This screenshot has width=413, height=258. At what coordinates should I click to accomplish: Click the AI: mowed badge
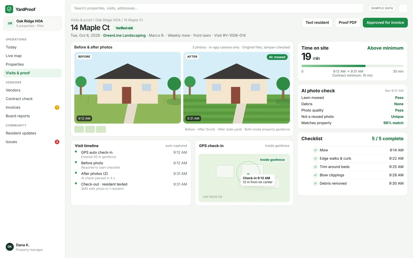pos(277,57)
